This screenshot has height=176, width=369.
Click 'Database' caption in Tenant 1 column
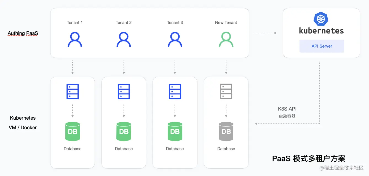tap(73, 149)
